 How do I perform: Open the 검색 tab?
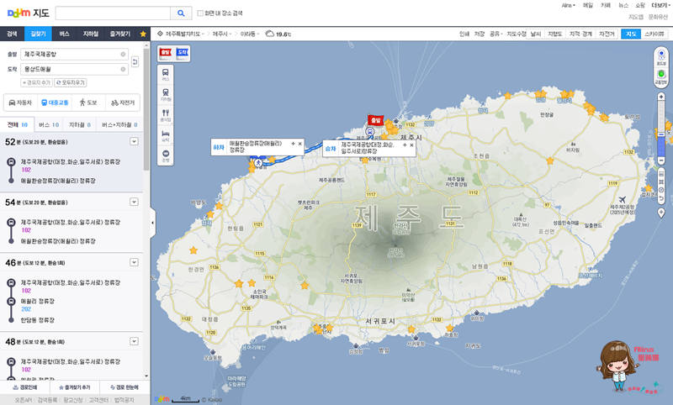pyautogui.click(x=12, y=34)
